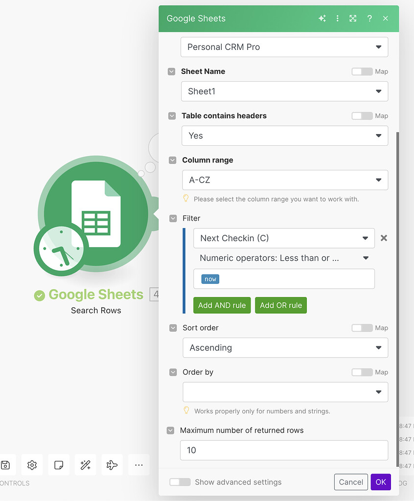
Task: Enable Show advanced settings
Action: coord(180,482)
